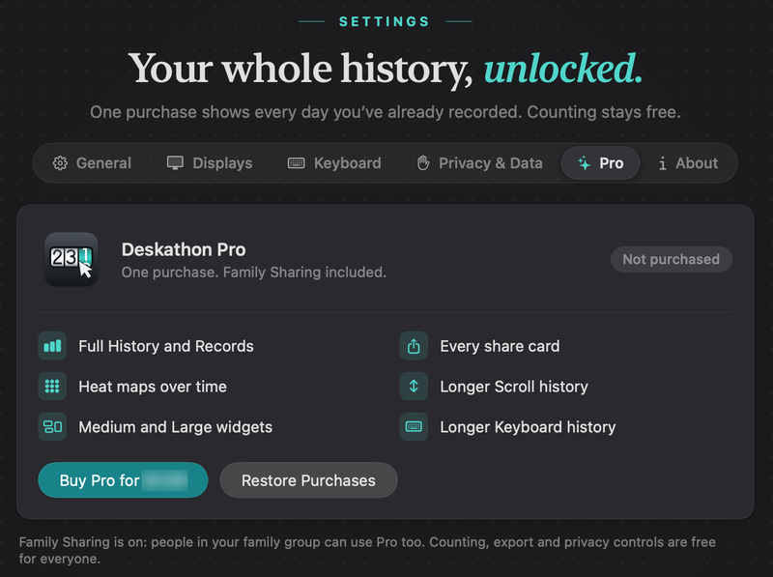Open the Keyboard tab
This screenshot has width=773, height=577.
click(x=334, y=163)
